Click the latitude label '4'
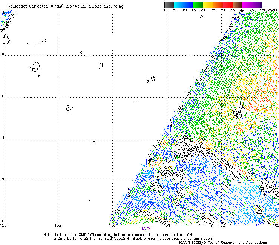Image resolution: width=279 pixels, height=245 pixels. [3, 138]
